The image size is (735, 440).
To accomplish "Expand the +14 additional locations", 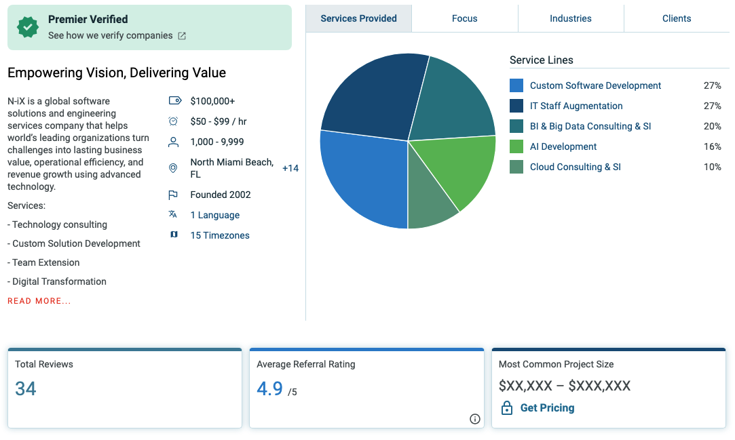I will 290,169.
